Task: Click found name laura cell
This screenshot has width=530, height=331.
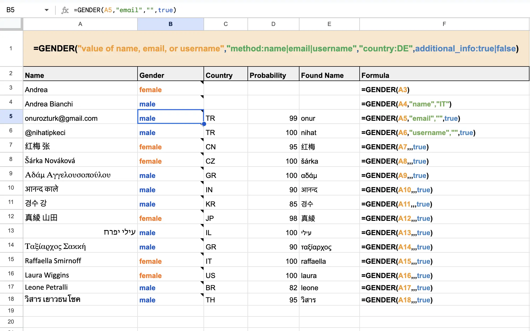Action: tap(329, 274)
